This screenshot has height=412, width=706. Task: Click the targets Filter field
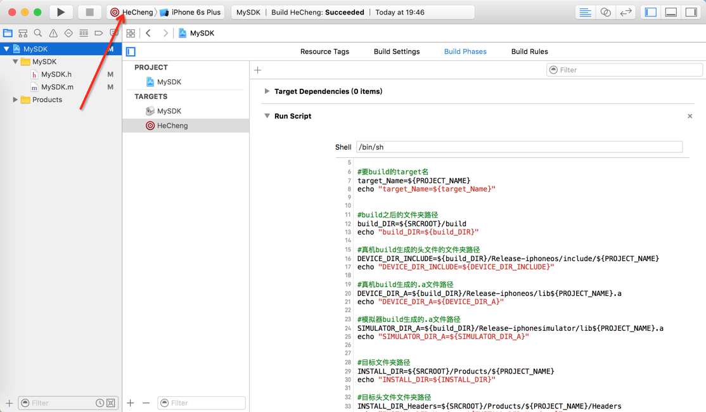pyautogui.click(x=202, y=403)
